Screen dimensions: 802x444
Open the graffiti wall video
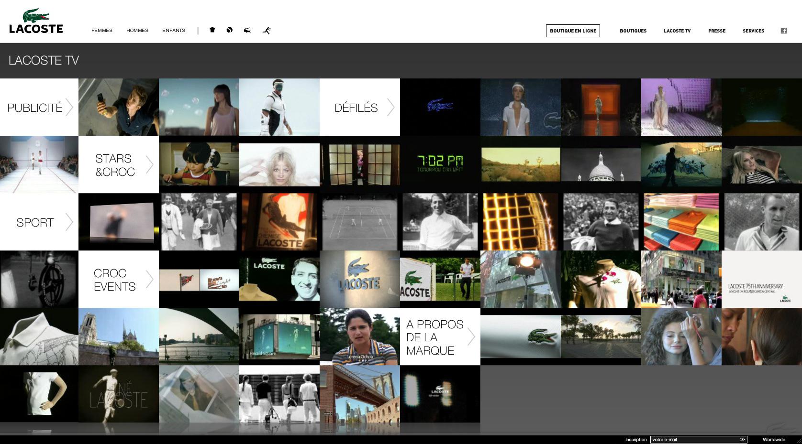tap(681, 164)
